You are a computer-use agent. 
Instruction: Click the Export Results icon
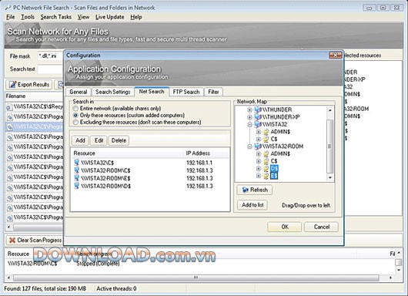click(x=12, y=85)
